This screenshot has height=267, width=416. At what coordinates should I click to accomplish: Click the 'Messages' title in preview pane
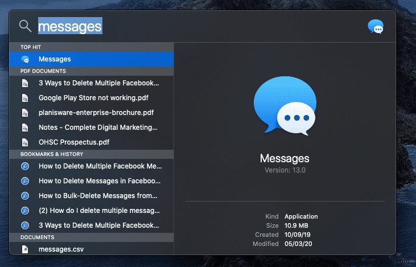285,158
